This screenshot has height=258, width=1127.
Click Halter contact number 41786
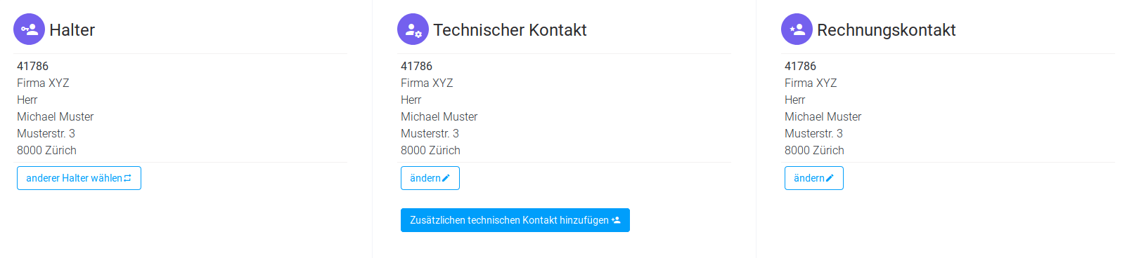[32, 66]
